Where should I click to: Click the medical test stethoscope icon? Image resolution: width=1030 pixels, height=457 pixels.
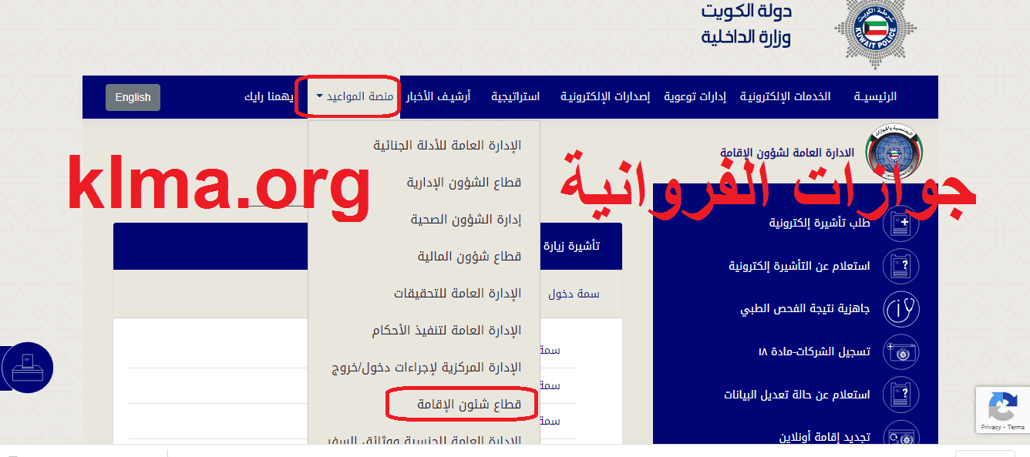pos(900,309)
